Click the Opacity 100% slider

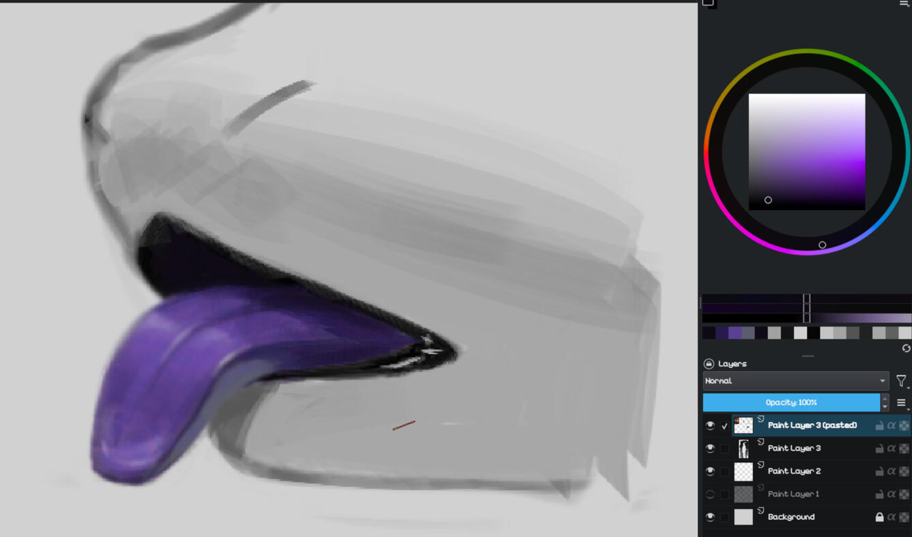pos(791,403)
